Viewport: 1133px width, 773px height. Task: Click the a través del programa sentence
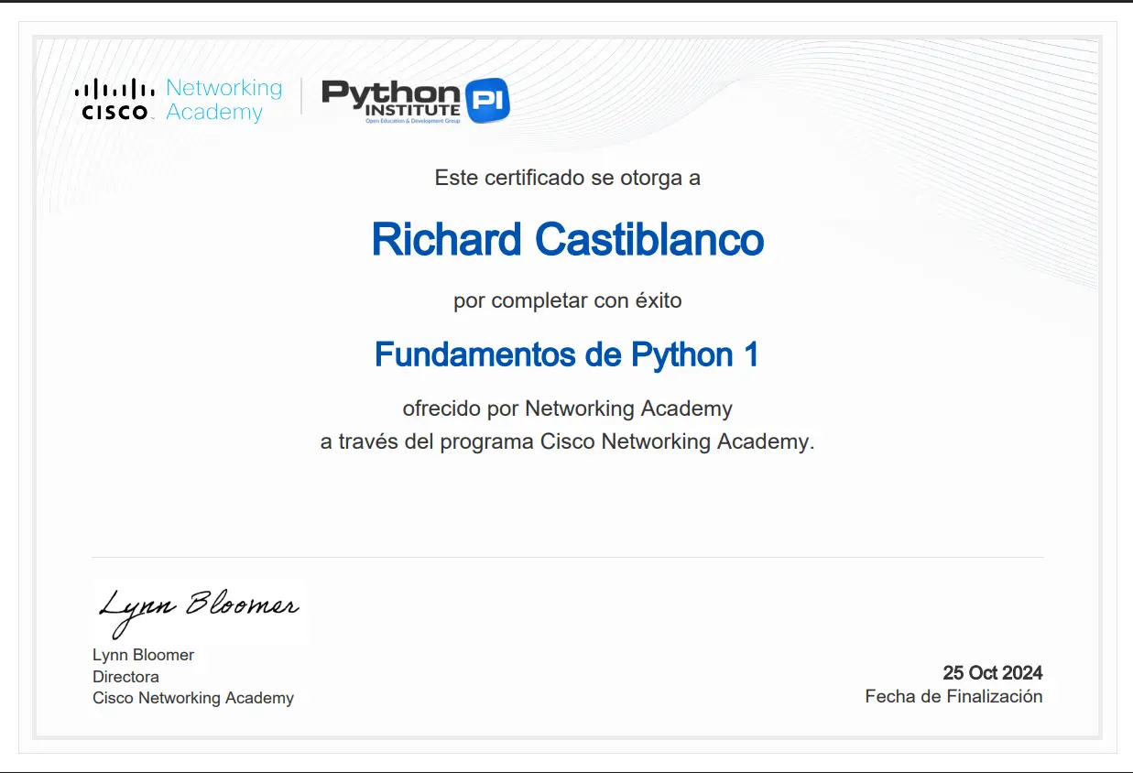click(567, 441)
